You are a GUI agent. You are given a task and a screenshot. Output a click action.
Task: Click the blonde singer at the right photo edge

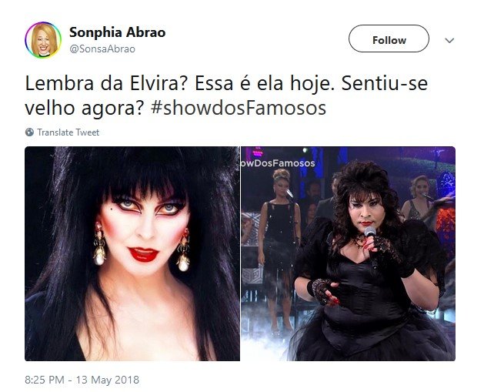[419, 198]
